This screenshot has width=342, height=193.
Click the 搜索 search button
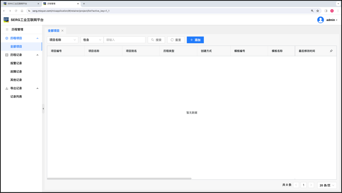[x=156, y=40]
